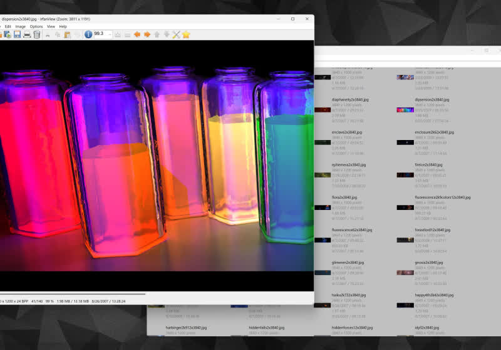Open the Edit menu
The width and height of the screenshot is (501, 350).
[x=8, y=26]
